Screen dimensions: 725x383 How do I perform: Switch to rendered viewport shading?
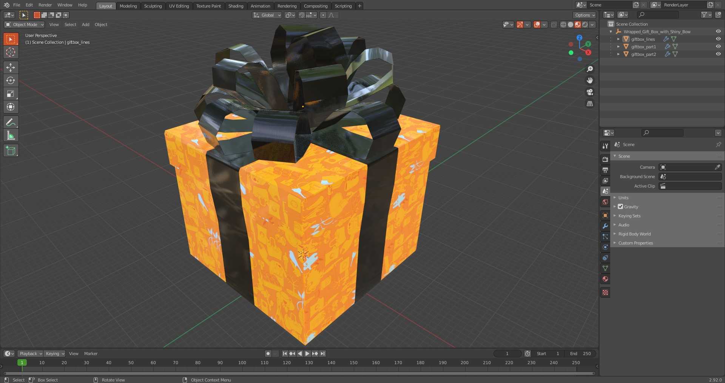585,25
